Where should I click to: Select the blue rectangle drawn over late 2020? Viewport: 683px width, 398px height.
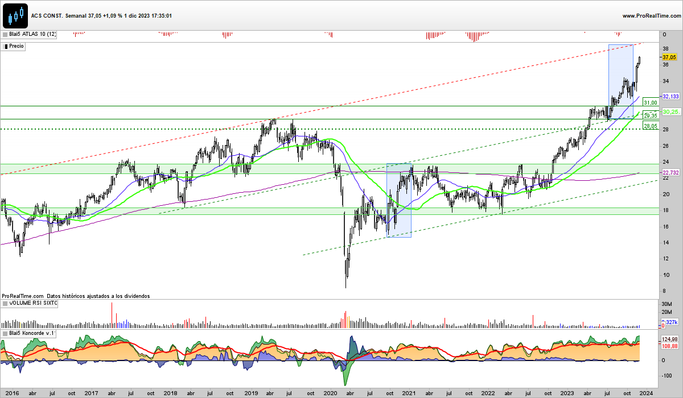coord(399,201)
